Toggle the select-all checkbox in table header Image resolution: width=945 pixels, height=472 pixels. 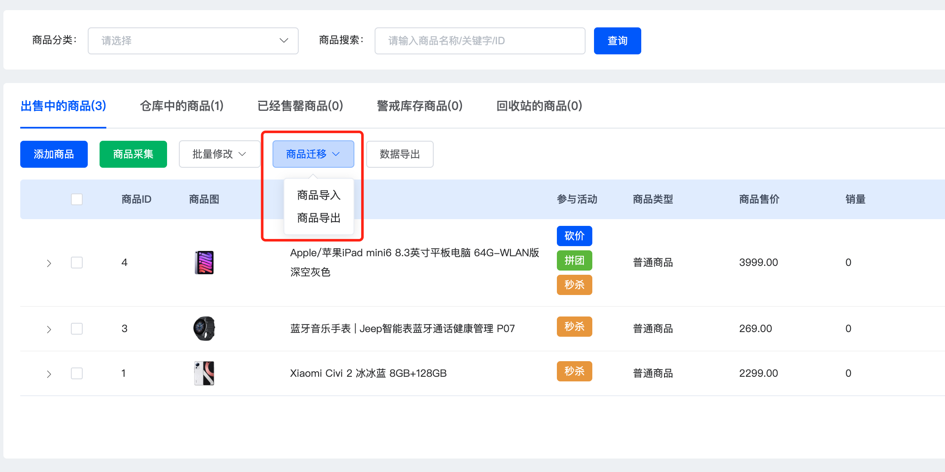pyautogui.click(x=77, y=199)
